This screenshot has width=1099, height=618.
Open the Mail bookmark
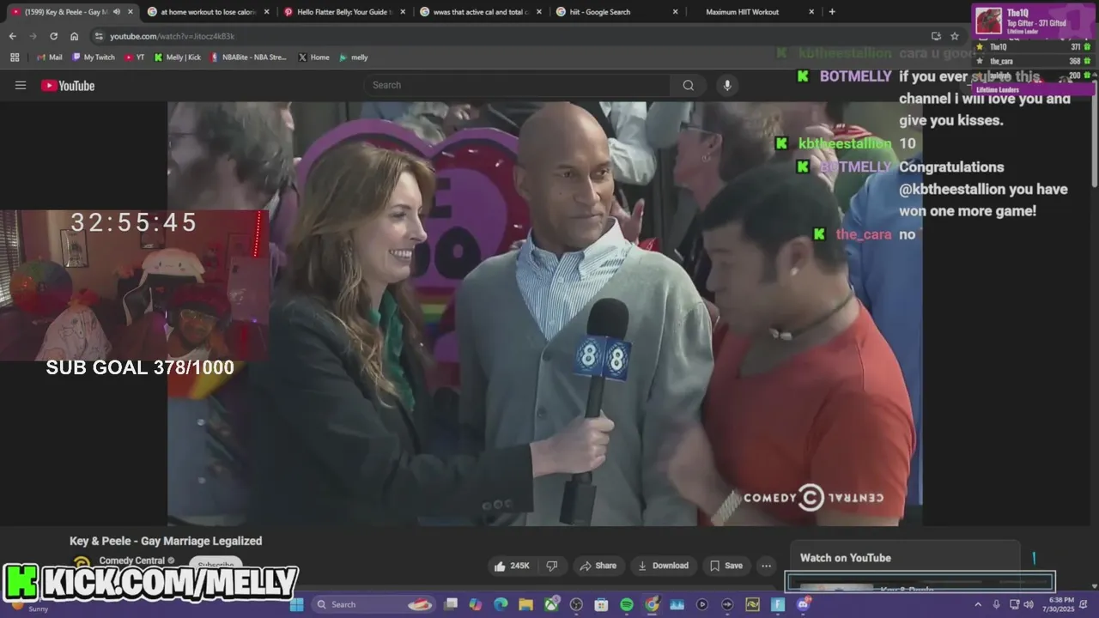[49, 58]
